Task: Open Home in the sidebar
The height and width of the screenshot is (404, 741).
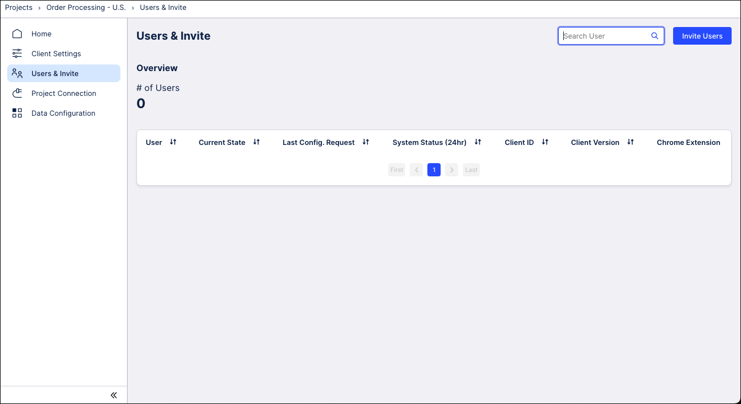Action: coord(63,34)
